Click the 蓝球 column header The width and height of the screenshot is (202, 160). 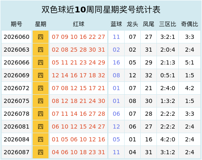[116, 24]
